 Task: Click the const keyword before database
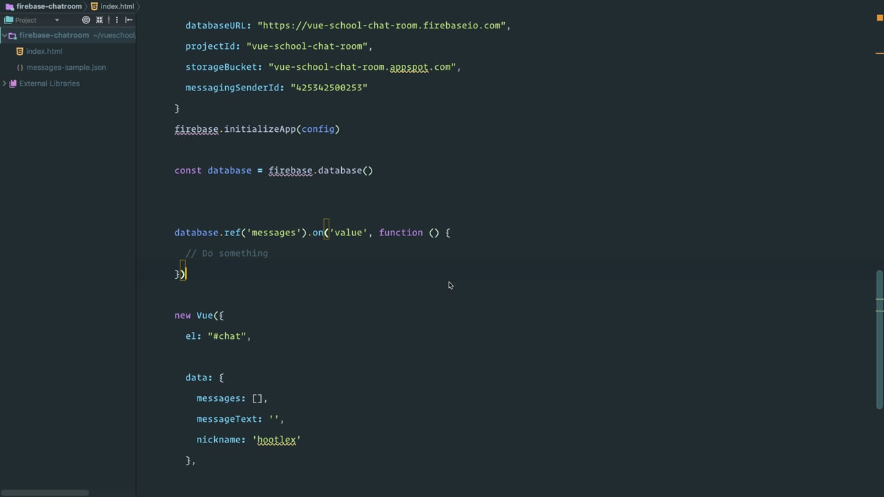[188, 170]
